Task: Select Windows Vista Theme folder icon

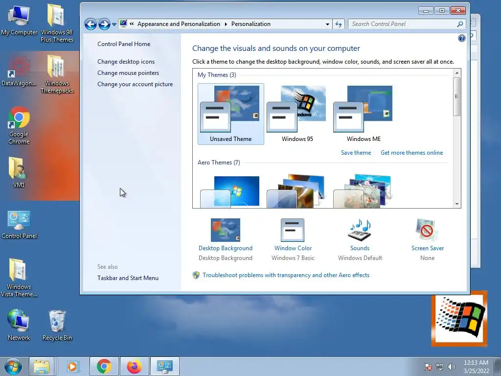Action: pos(19,278)
